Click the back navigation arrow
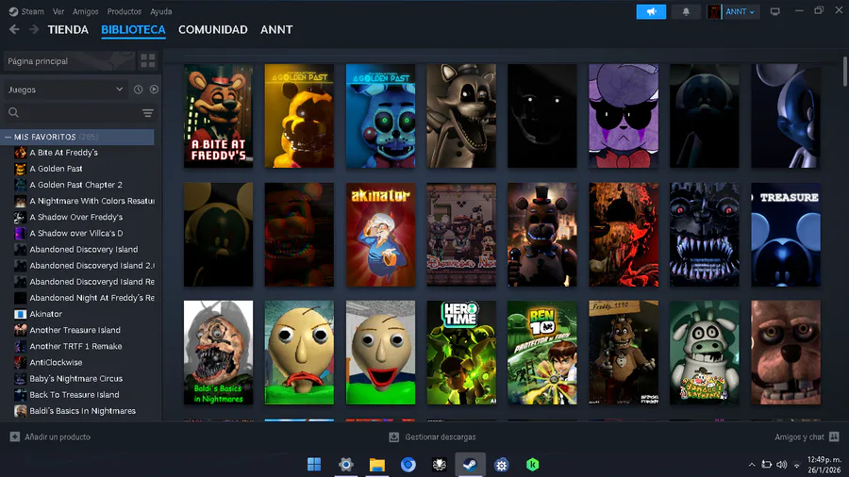Viewport: 849px width, 477px height. click(x=14, y=30)
